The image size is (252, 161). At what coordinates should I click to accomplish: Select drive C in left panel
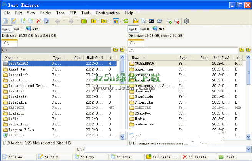pos(7,29)
